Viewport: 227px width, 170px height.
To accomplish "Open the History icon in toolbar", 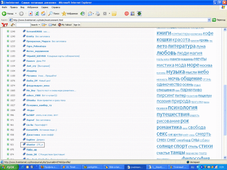I will coord(82,14).
